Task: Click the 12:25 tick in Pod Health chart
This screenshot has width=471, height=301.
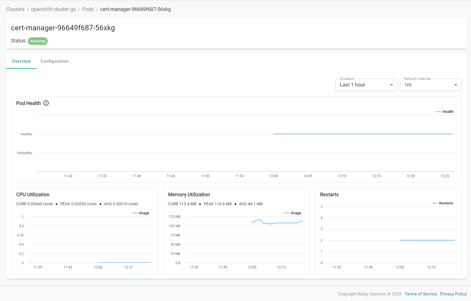Action: [445, 176]
